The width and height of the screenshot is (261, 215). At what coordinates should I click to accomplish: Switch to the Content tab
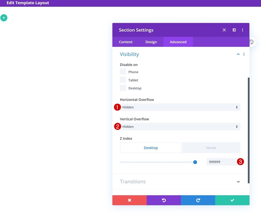[126, 42]
